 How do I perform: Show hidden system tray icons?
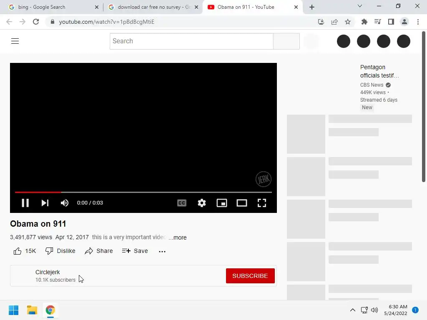[x=353, y=310]
